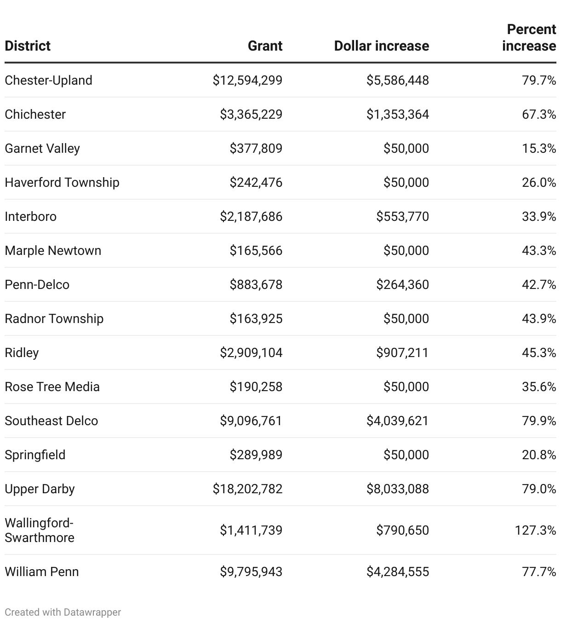Sort by the Grant column header

tap(265, 46)
